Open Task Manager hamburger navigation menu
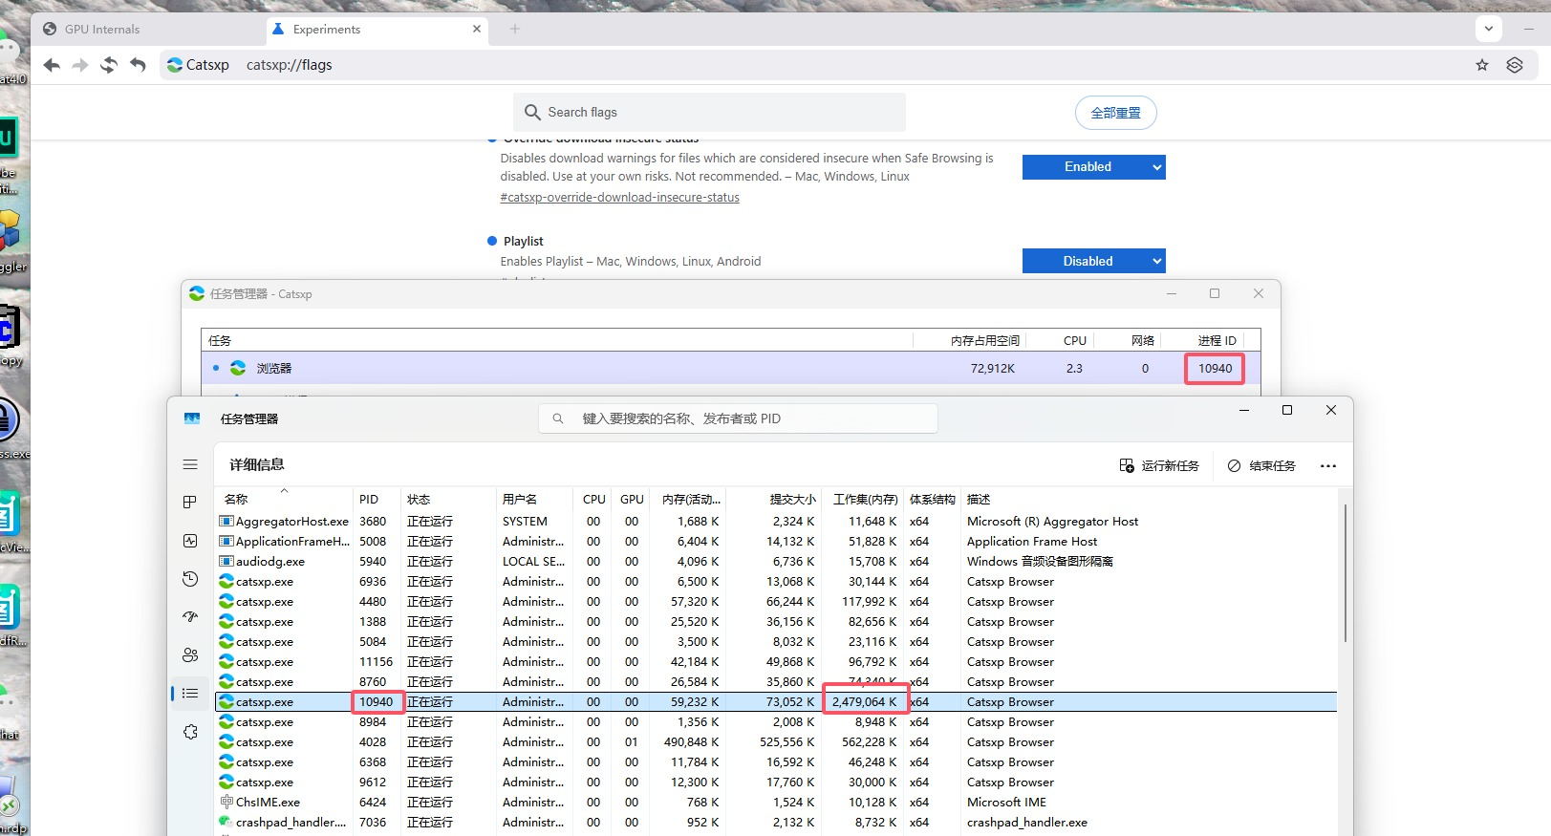The height and width of the screenshot is (836, 1551). 190,464
